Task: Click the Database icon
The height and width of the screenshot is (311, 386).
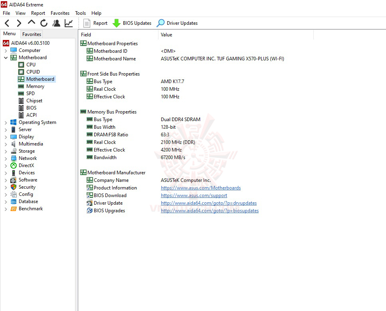Action: (14, 201)
